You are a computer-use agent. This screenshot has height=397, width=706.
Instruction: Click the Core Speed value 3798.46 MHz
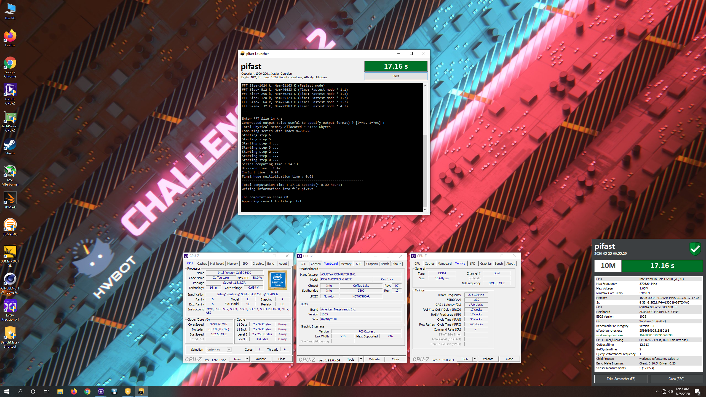coord(219,324)
